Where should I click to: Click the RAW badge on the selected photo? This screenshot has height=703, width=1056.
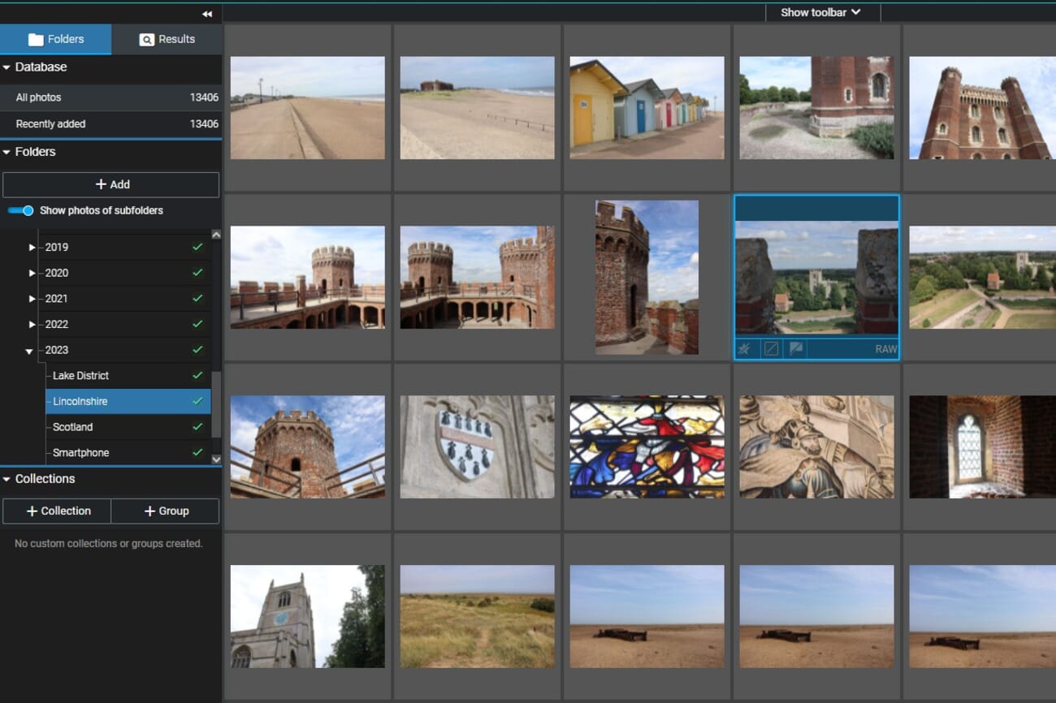pyautogui.click(x=885, y=348)
